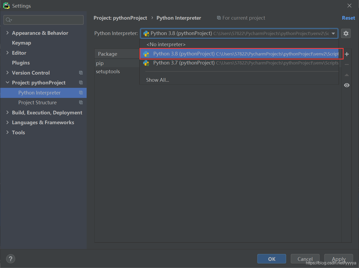Click the OK button

[x=272, y=259]
